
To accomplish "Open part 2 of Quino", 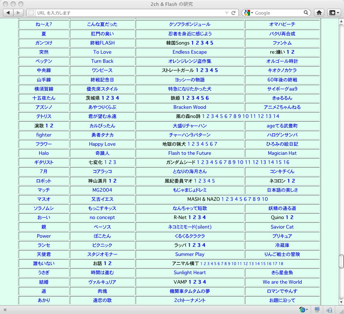I will click(292, 217).
